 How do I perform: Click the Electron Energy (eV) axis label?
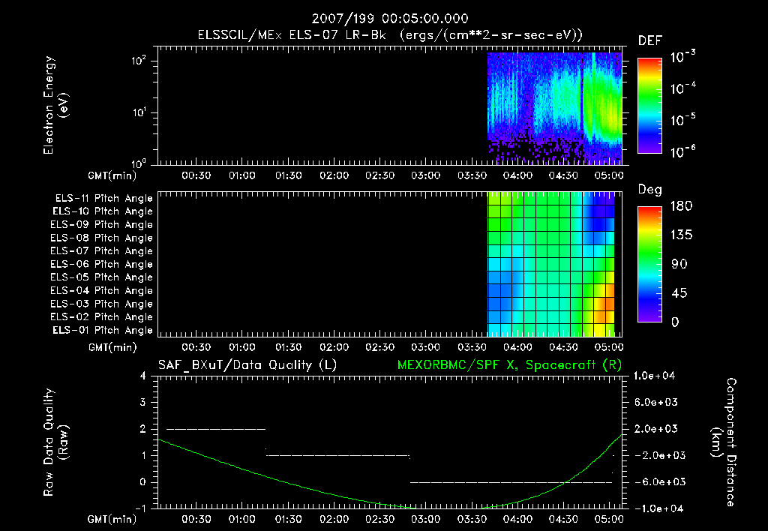tap(55, 105)
